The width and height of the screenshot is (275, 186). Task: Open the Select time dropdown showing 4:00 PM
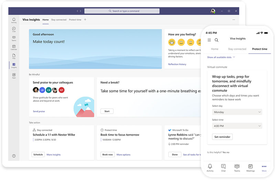pyautogui.click(x=237, y=126)
